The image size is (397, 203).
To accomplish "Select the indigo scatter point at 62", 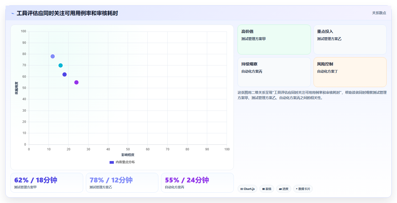I will click(x=65, y=75).
